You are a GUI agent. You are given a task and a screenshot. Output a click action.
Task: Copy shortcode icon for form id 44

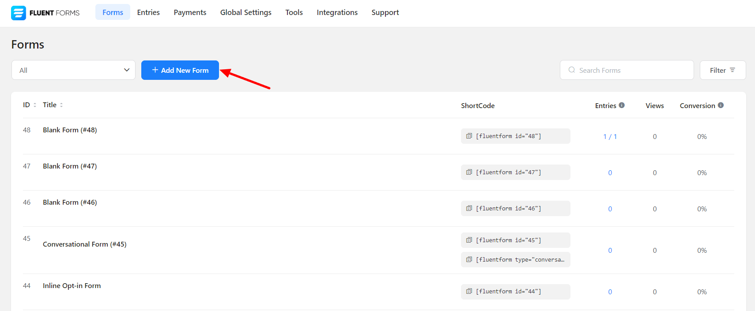469,291
